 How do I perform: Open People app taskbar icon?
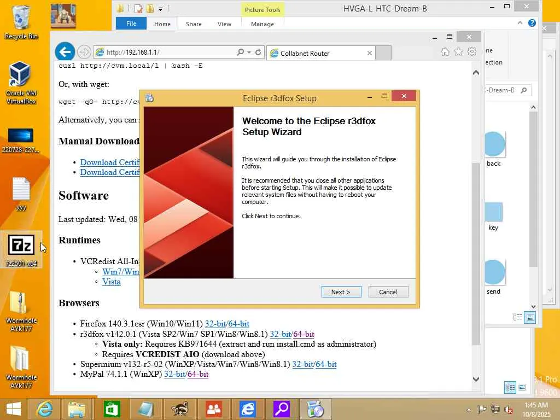click(214, 409)
